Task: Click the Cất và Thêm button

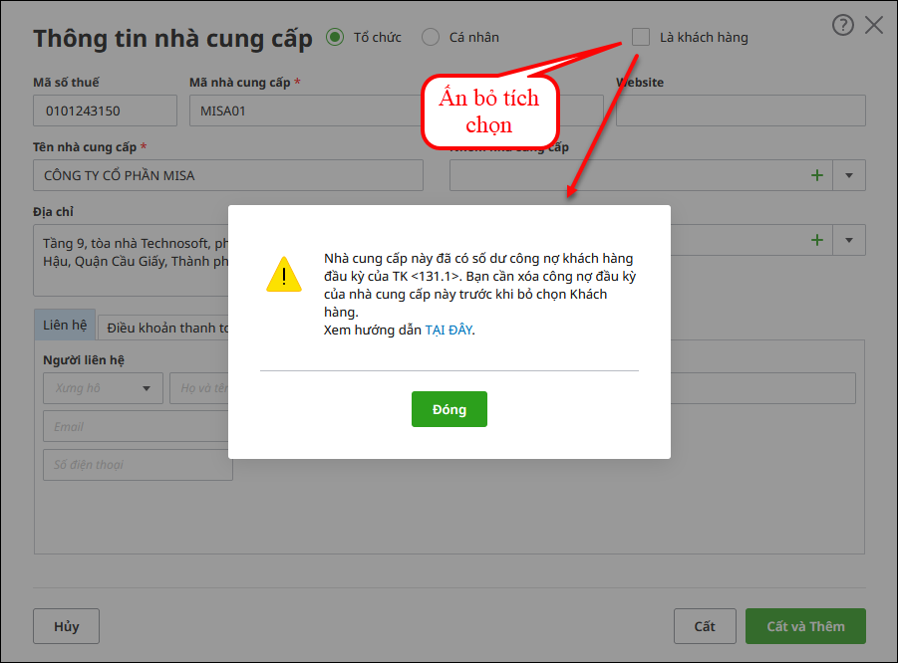Action: click(805, 626)
